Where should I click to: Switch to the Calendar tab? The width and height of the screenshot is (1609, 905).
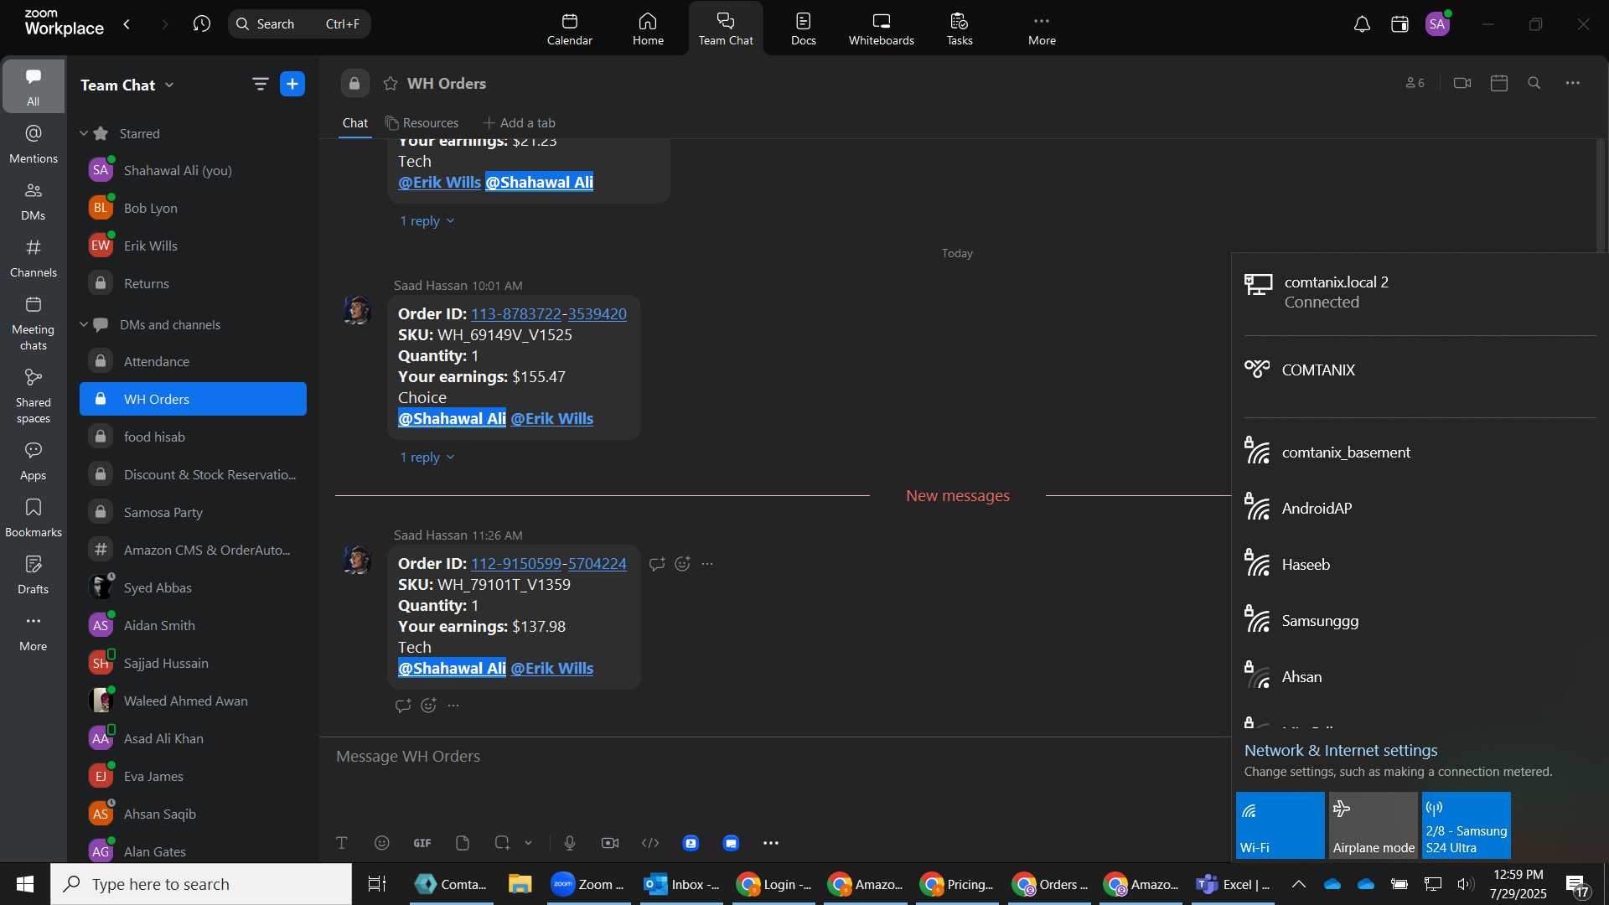pos(570,28)
